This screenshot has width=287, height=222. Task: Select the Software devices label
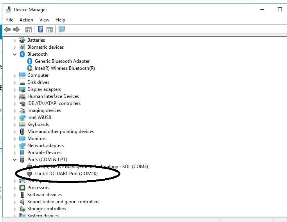(x=45, y=195)
